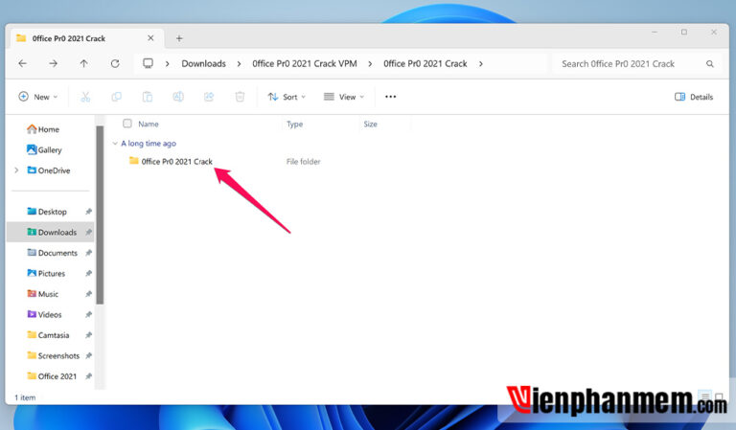Go back to the previous folder
The image size is (736, 430).
(x=22, y=63)
